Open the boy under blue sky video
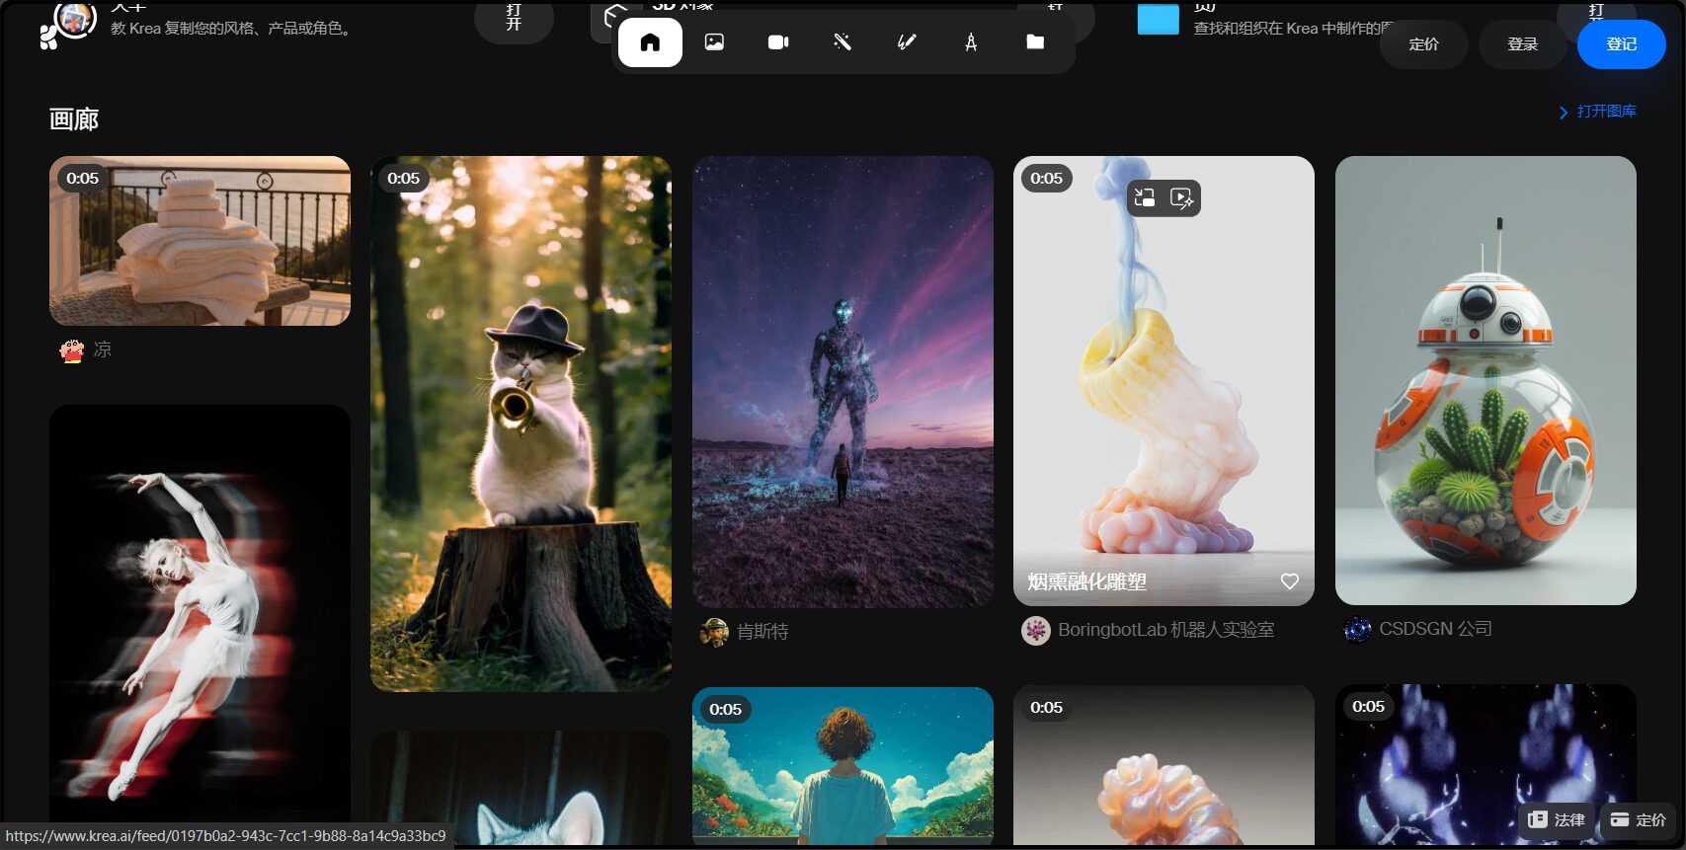 tap(843, 766)
